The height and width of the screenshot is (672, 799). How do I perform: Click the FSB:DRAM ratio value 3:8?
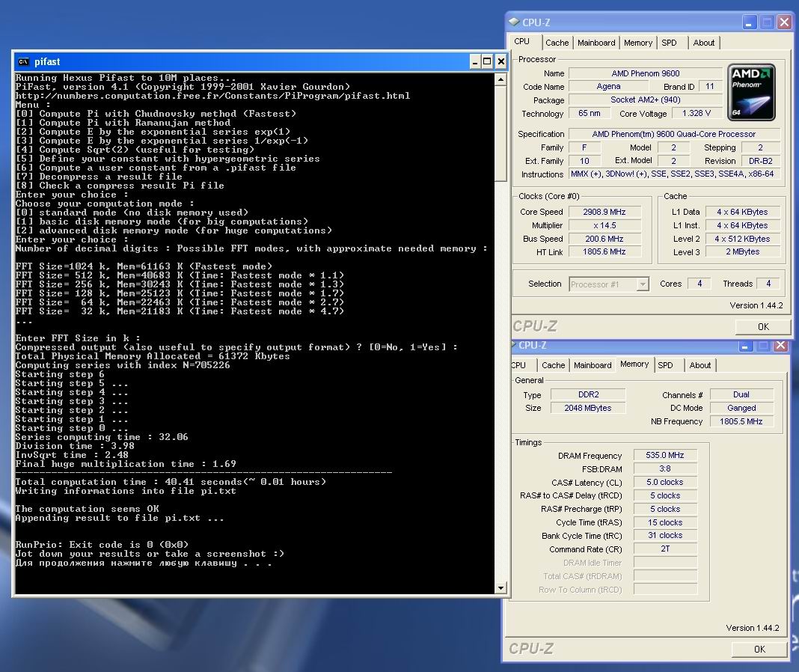point(665,468)
